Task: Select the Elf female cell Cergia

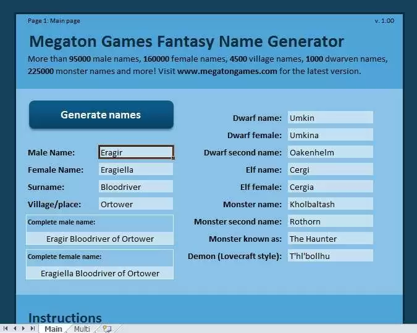Action: (330, 187)
